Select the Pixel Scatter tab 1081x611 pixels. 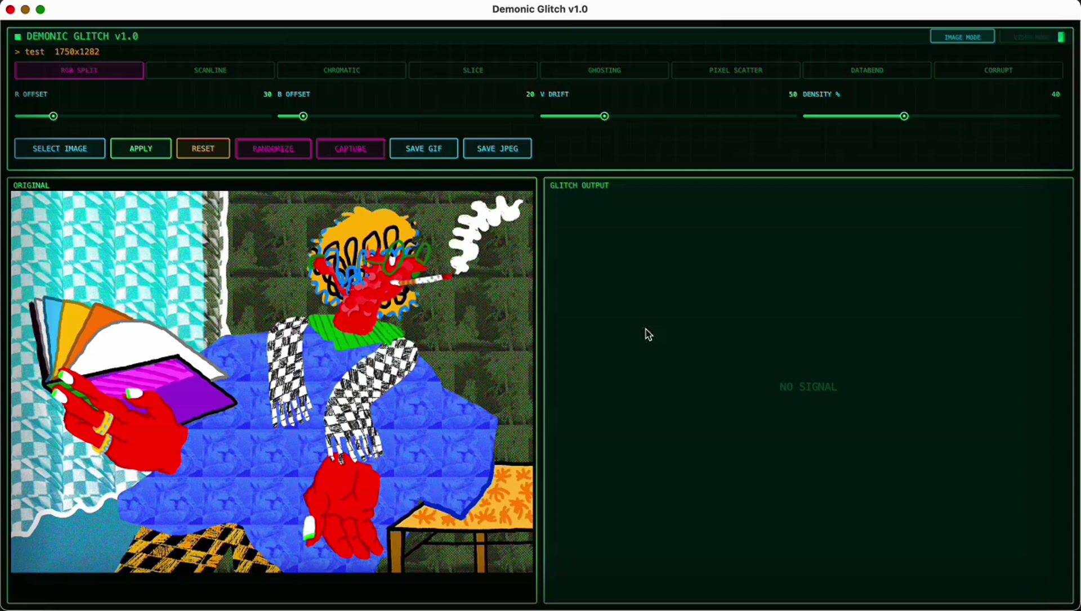point(735,70)
